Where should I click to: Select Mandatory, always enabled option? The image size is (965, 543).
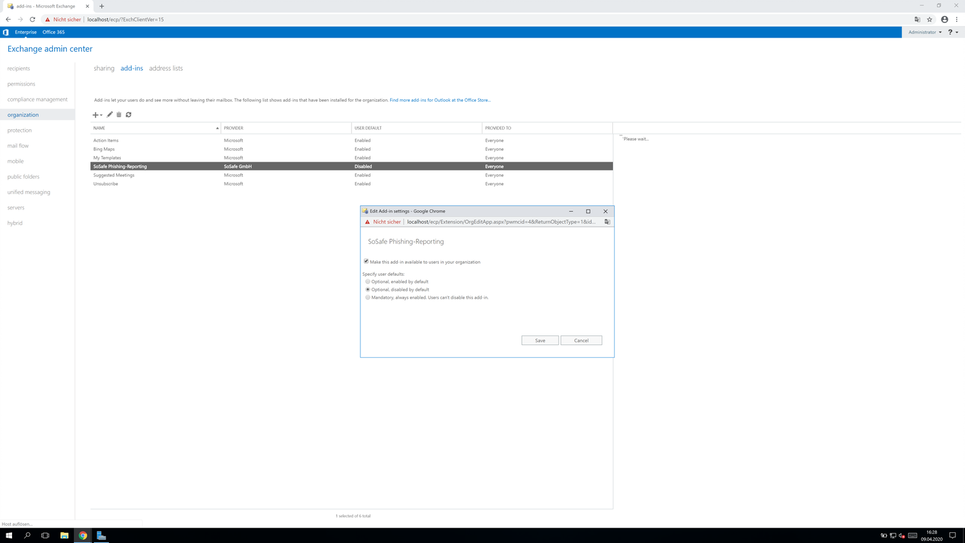(368, 297)
